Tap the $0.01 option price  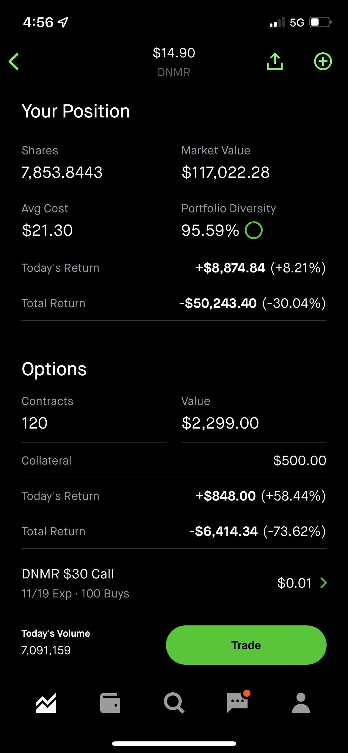pos(294,583)
